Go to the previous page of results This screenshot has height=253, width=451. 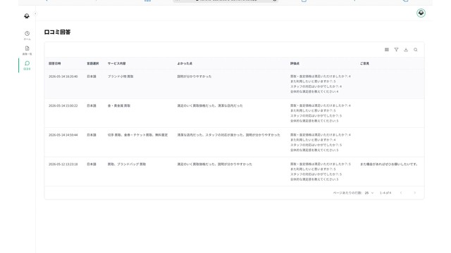(401, 193)
